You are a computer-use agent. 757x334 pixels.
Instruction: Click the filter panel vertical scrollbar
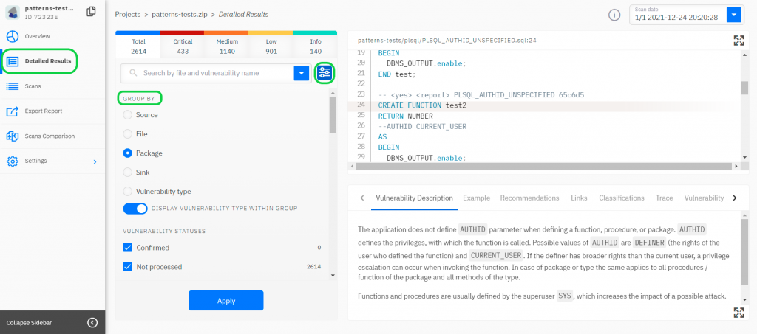pyautogui.click(x=333, y=116)
